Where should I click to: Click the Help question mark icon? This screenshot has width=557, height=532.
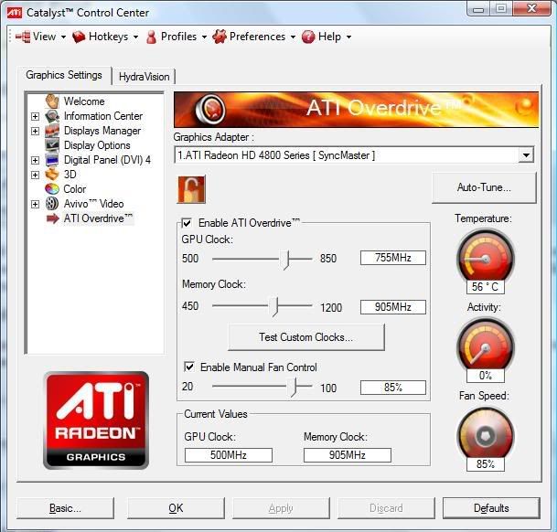point(308,37)
